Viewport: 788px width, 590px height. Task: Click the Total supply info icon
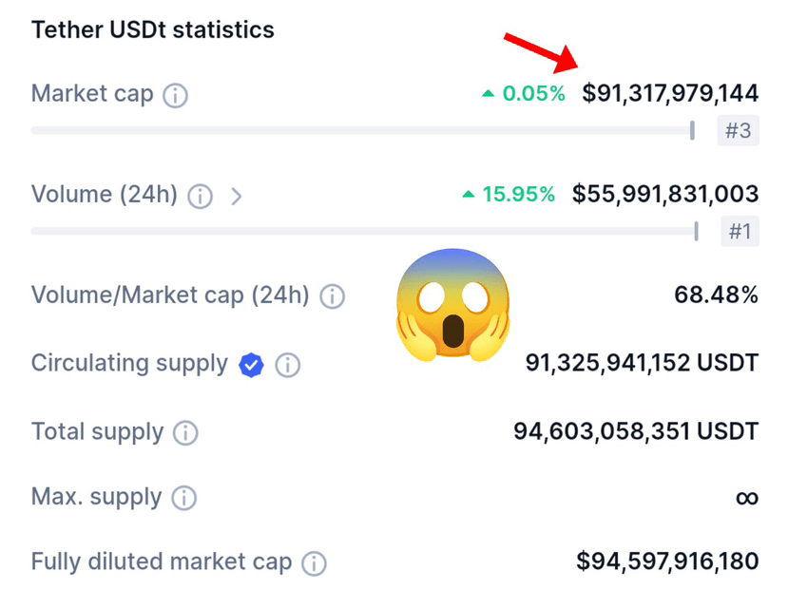185,433
